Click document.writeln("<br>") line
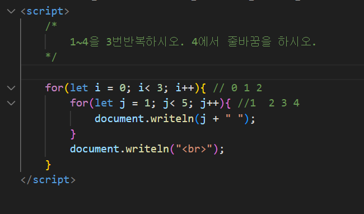 pos(147,149)
